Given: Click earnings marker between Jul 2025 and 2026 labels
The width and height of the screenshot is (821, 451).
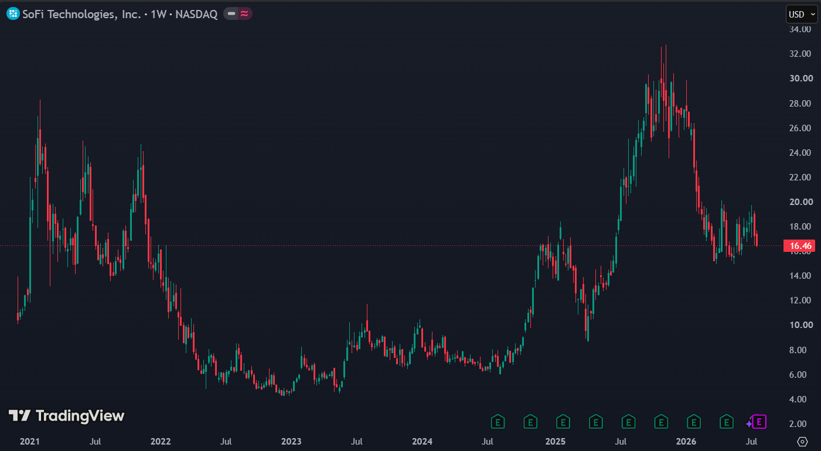Looking at the screenshot, I should 661,421.
